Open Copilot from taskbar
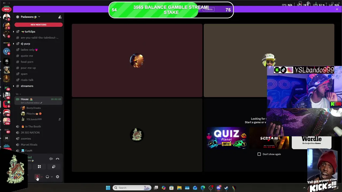 coord(164,188)
